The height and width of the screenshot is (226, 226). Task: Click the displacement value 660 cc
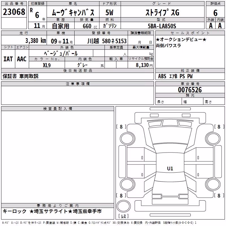point(90,26)
